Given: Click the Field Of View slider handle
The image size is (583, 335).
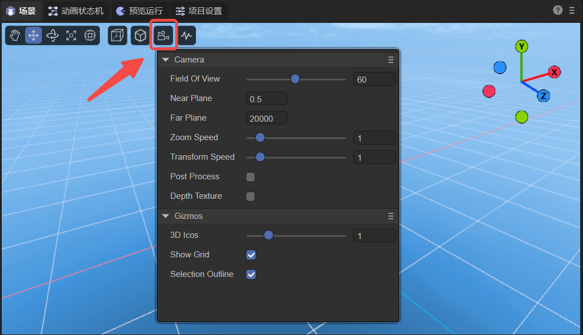Looking at the screenshot, I should click(x=295, y=79).
